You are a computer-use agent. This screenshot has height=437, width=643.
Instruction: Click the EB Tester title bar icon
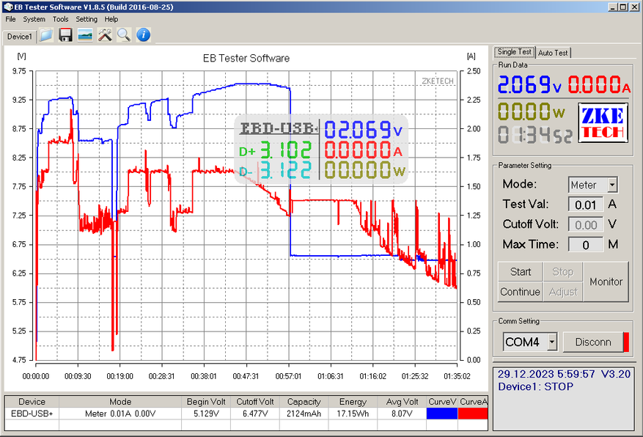pos(8,7)
